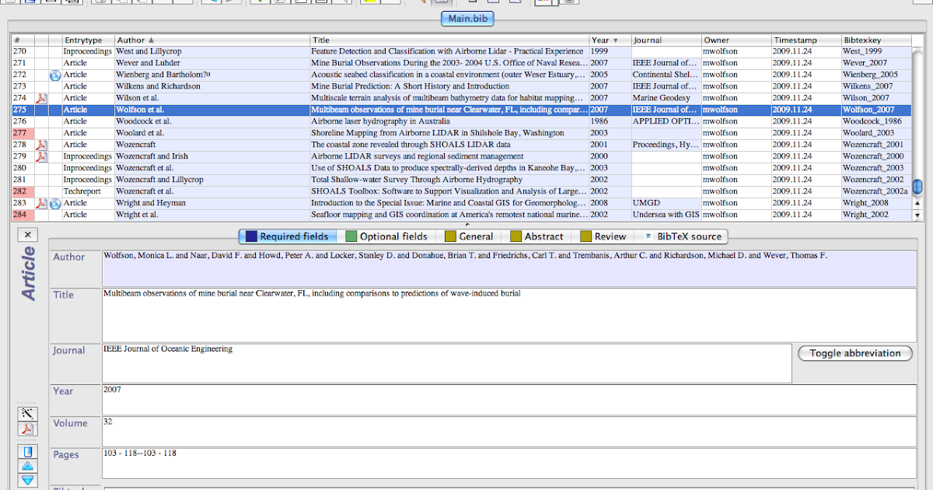Select the Wilson et al. Marine Geodesy entry
The image size is (933, 490).
461,98
